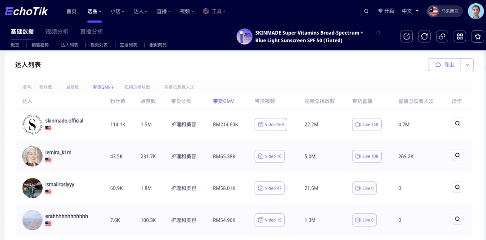Open the search magnifier in top bar
This screenshot has height=240, width=486.
(366, 11)
